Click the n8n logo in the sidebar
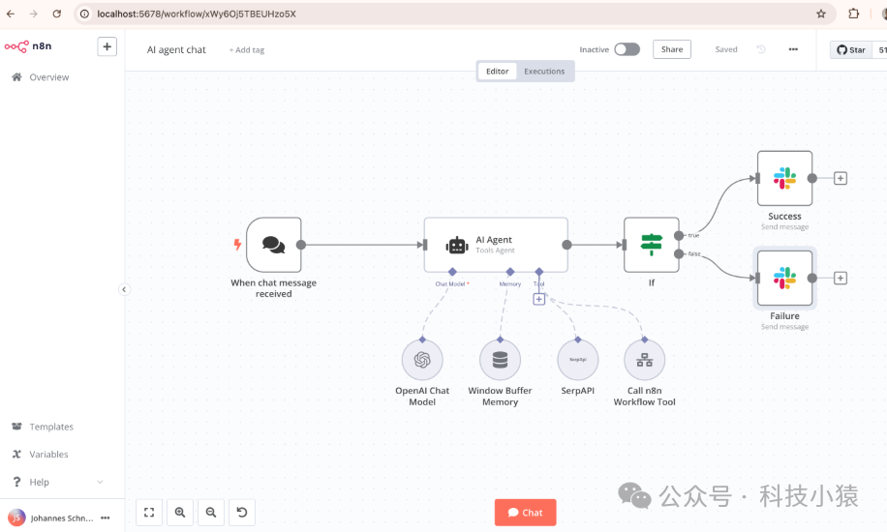The image size is (887, 532). pos(28,46)
